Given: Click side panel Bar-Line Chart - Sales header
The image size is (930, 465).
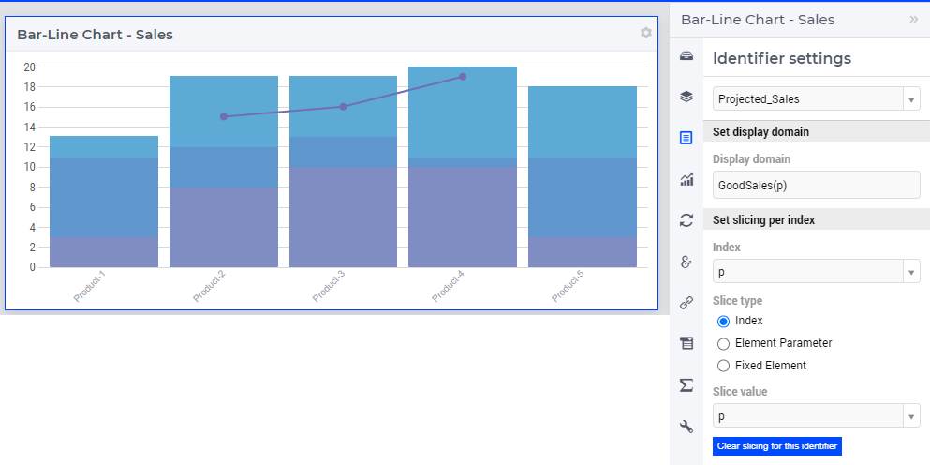Looking at the screenshot, I should (x=758, y=20).
